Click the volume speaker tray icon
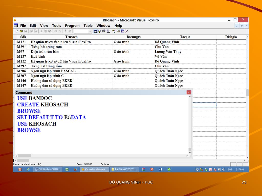Screen dimensions: 262x196 click(x=224, y=169)
